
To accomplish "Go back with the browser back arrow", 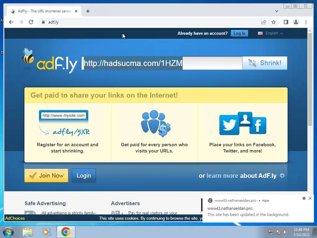I will tap(11, 22).
